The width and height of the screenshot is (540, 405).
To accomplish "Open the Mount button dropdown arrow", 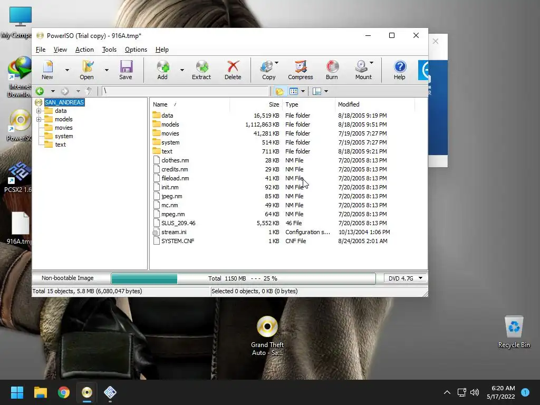I will (371, 63).
